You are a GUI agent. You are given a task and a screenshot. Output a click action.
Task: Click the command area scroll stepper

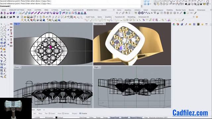142,6
